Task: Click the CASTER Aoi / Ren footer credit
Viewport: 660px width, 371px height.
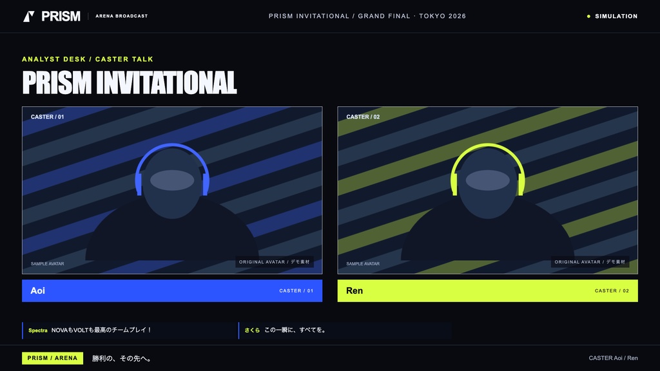Action: (x=614, y=358)
